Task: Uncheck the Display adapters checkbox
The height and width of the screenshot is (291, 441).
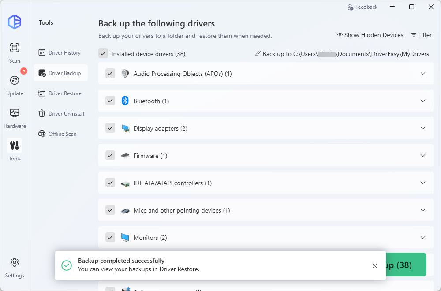Action: (x=110, y=128)
